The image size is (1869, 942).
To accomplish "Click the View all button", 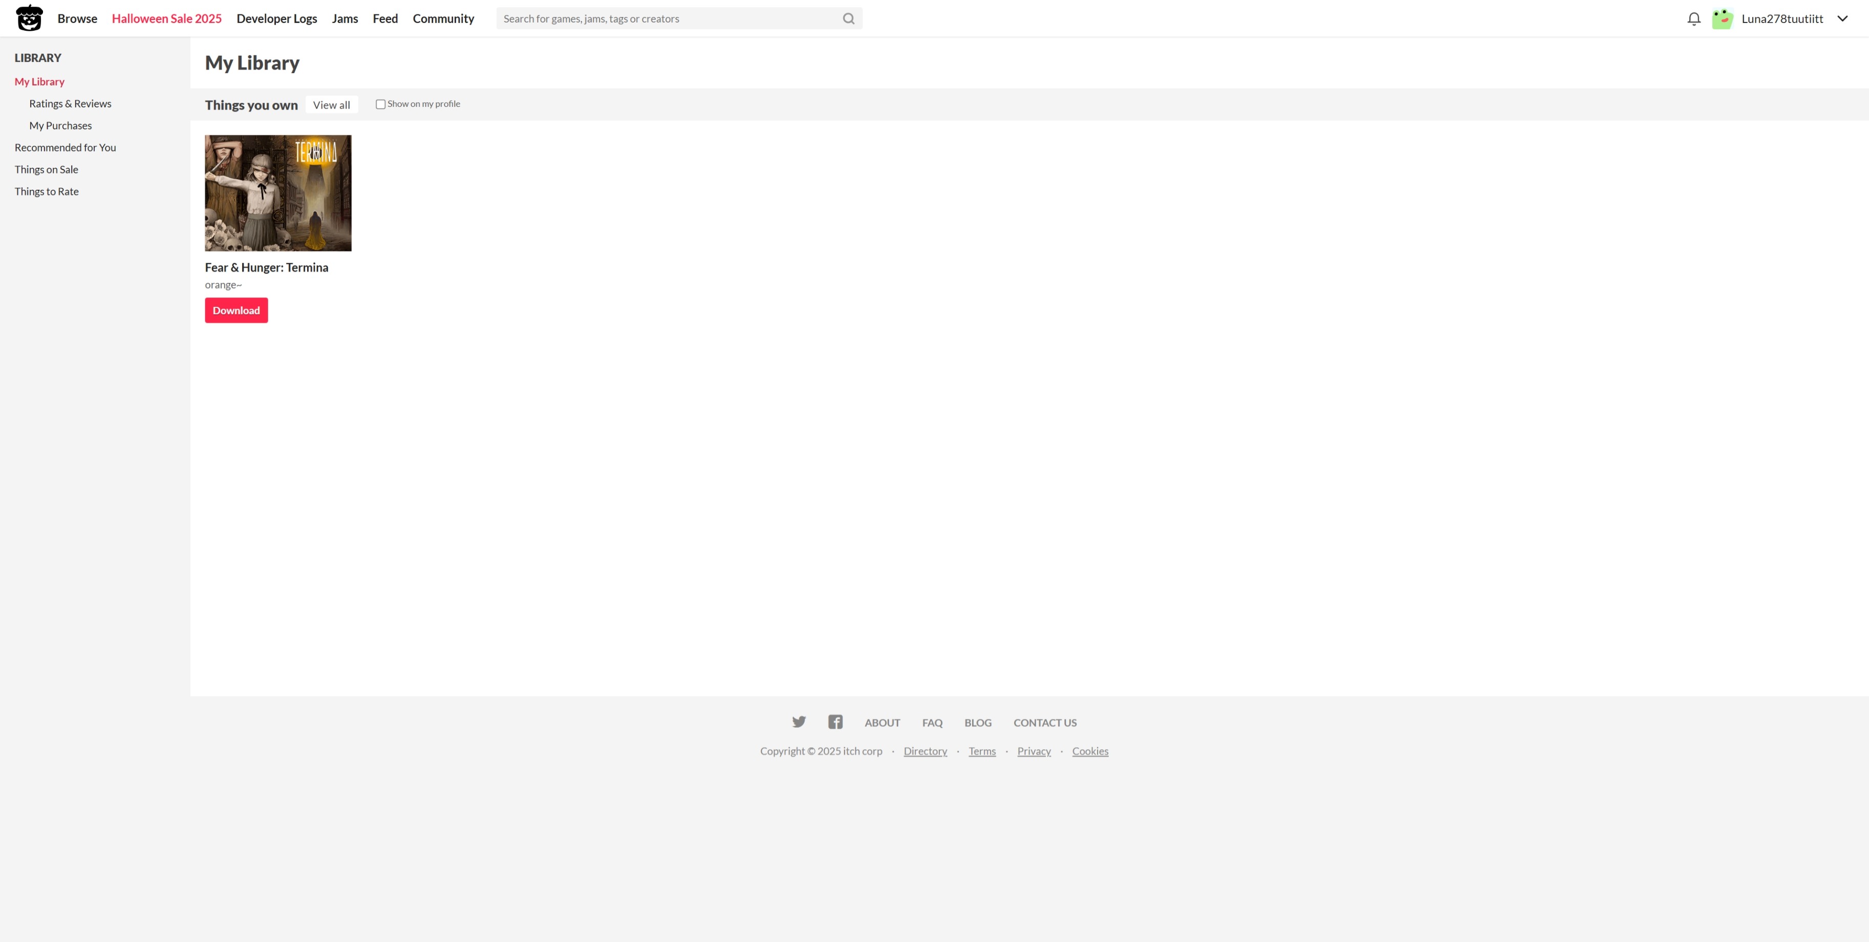I will tap(331, 105).
